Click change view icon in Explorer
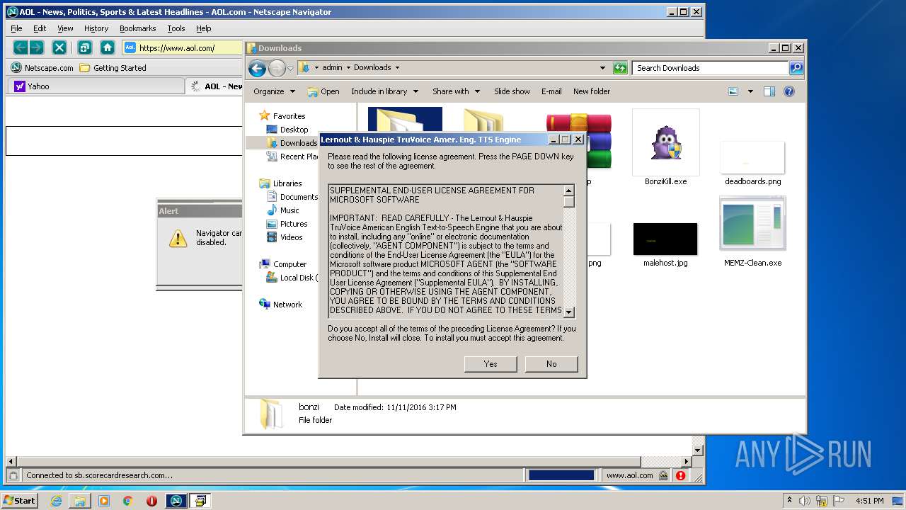This screenshot has height=510, width=906. pyautogui.click(x=733, y=91)
